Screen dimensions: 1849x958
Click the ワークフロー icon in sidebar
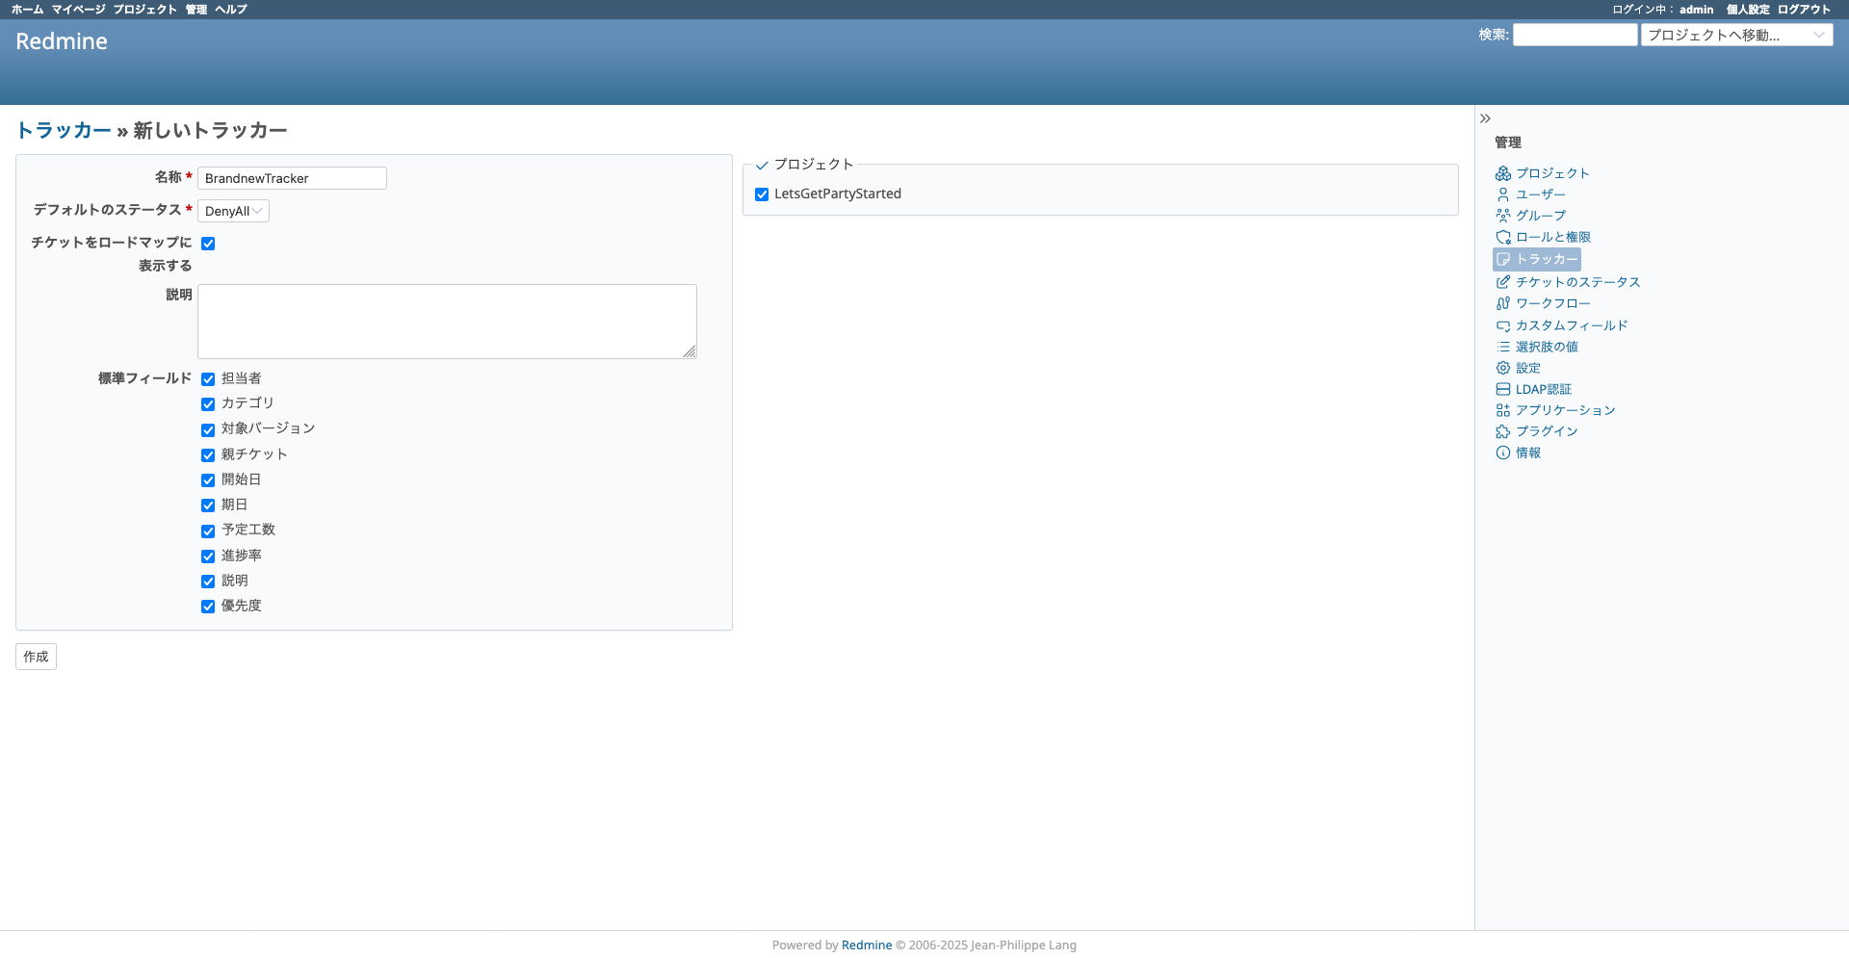pos(1502,303)
